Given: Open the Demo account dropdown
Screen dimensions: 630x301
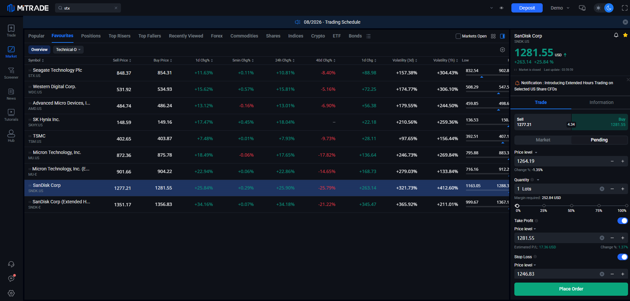Looking at the screenshot, I should (560, 8).
